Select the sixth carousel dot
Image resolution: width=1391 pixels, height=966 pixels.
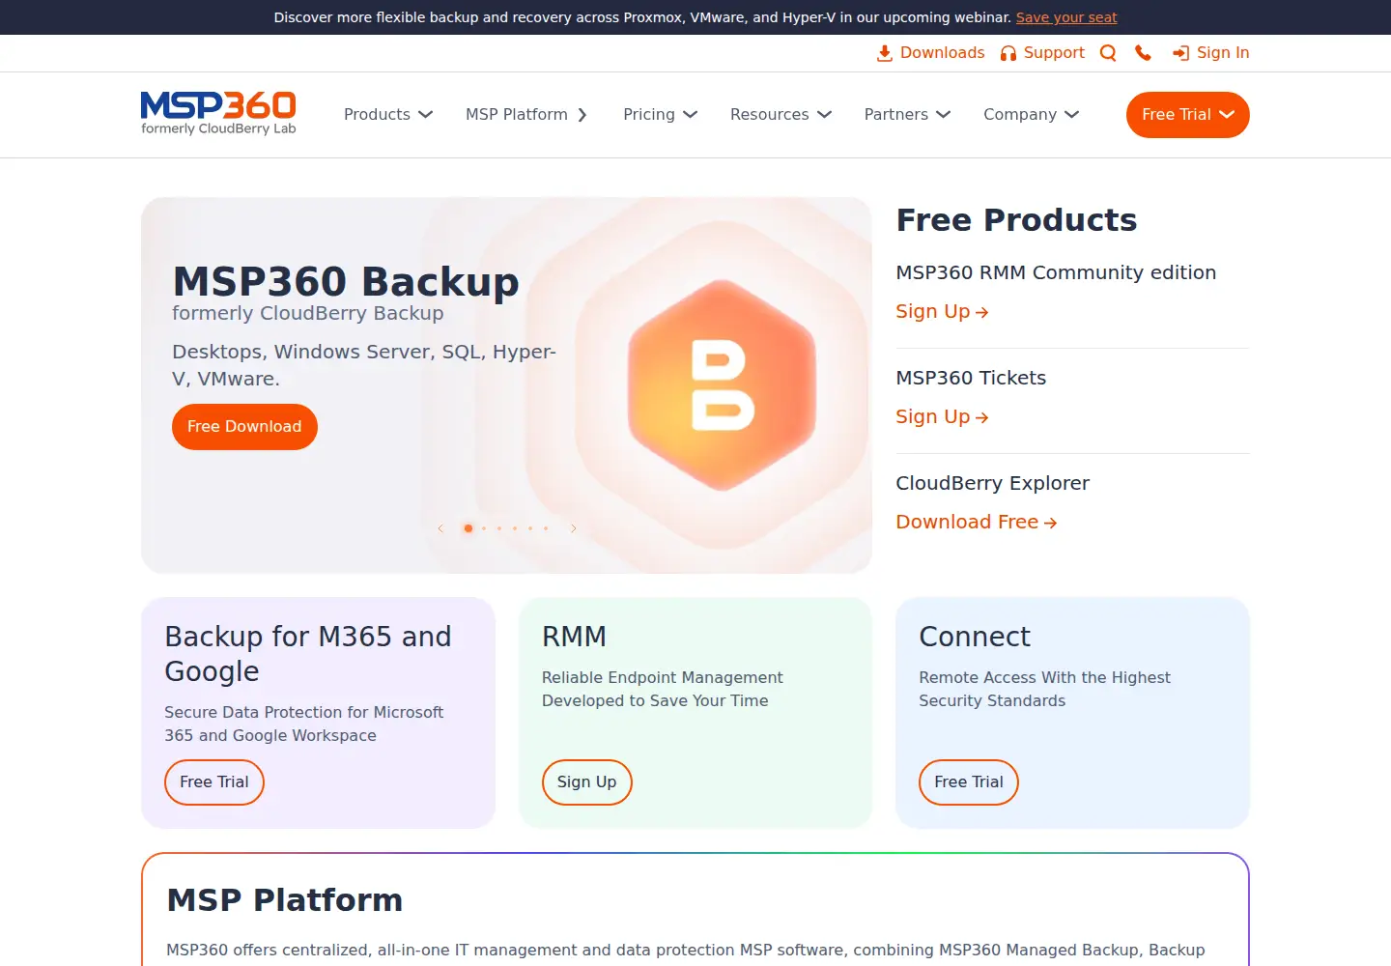click(x=546, y=528)
